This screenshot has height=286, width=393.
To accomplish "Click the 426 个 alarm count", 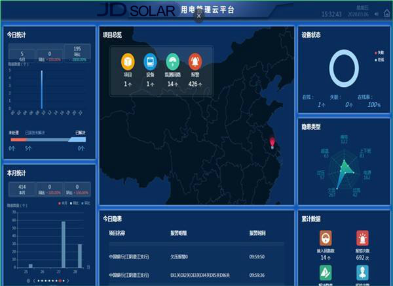I will [195, 84].
